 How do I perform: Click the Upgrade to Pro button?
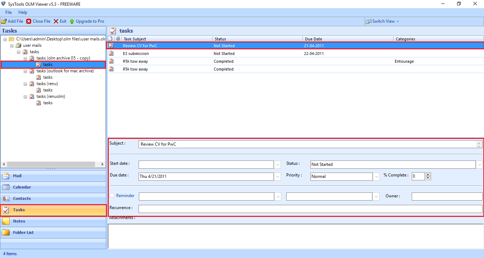[87, 21]
